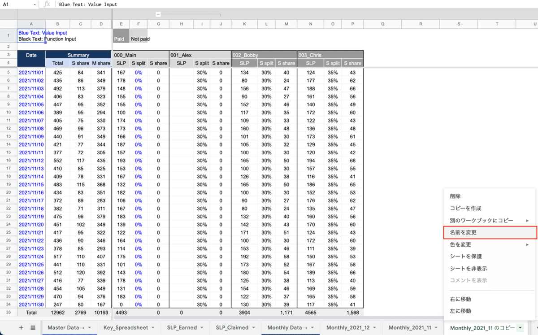Image resolution: width=538 pixels, height=335 pixels.
Task: Select column A header
Action: tap(31, 24)
